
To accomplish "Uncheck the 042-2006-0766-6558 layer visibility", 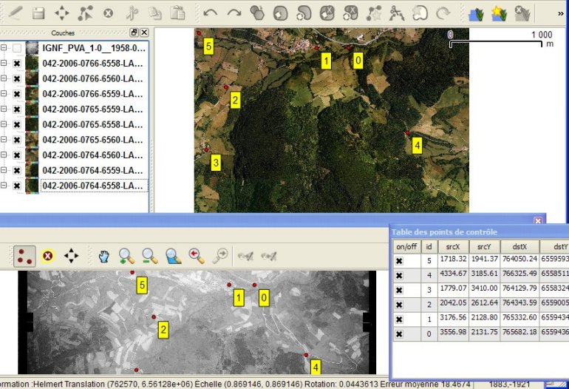I will click(17, 64).
